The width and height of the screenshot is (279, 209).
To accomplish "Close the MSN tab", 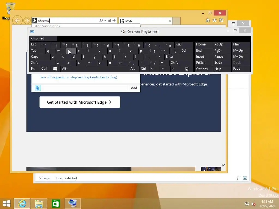I will tap(169, 21).
